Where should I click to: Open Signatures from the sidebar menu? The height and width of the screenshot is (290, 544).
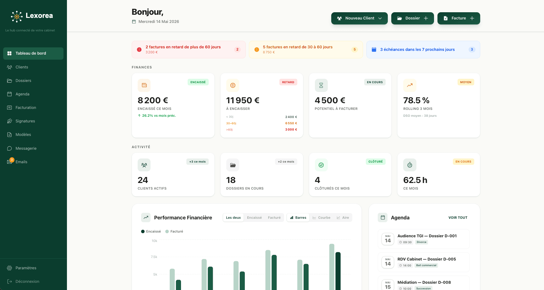(x=33, y=121)
